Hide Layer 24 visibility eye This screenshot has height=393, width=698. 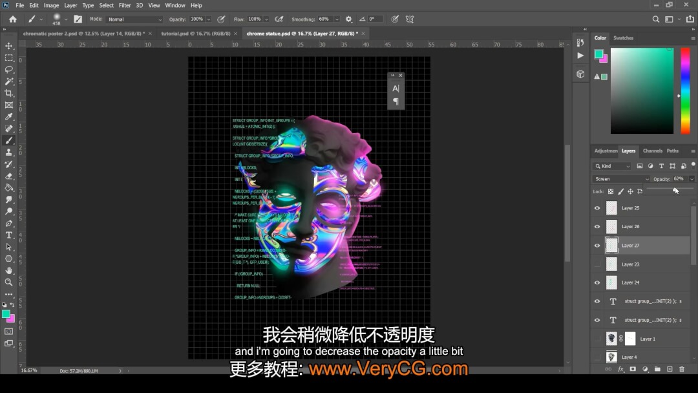coord(597,282)
